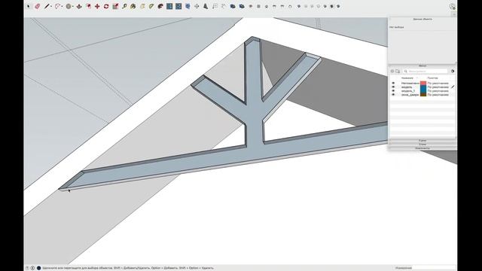The height and width of the screenshot is (271, 482).
Task: Add a new tag with plus icon
Action: 392,72
